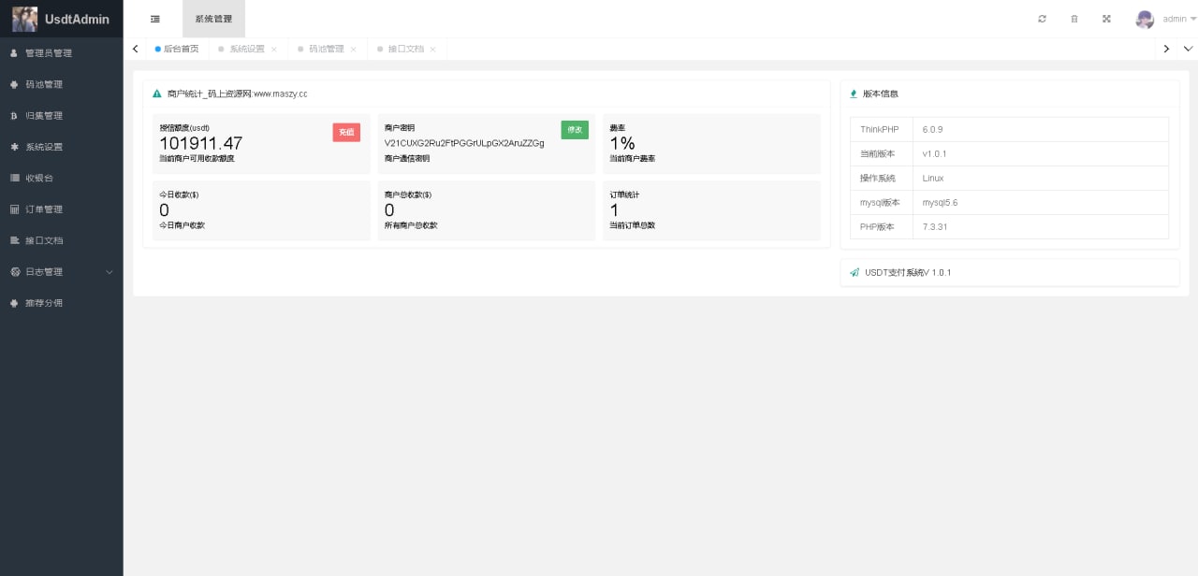Click the green 修改 button
Image resolution: width=1198 pixels, height=576 pixels.
coord(575,130)
